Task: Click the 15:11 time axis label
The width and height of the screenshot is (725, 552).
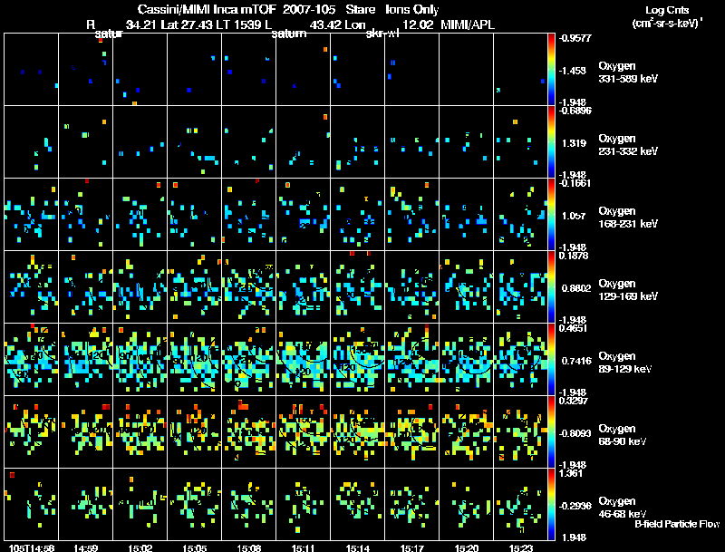Action: point(303,547)
